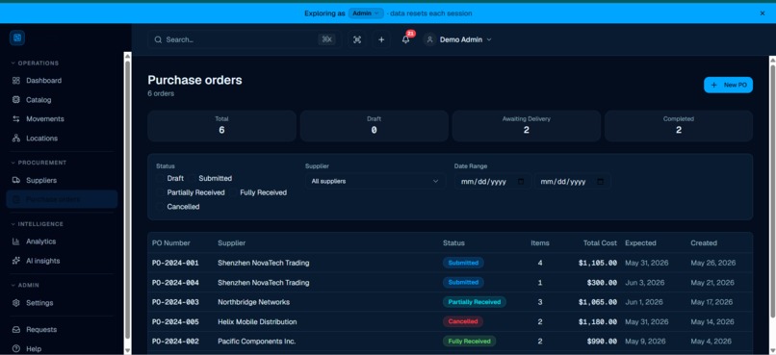This screenshot has width=776, height=355.
Task: Open purchase order PO-2024-004
Action: coord(175,283)
